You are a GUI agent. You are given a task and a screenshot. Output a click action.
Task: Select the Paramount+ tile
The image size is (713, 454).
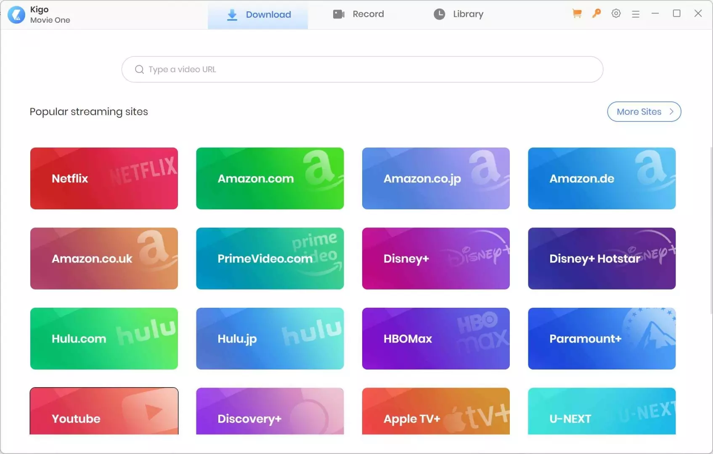(x=602, y=338)
